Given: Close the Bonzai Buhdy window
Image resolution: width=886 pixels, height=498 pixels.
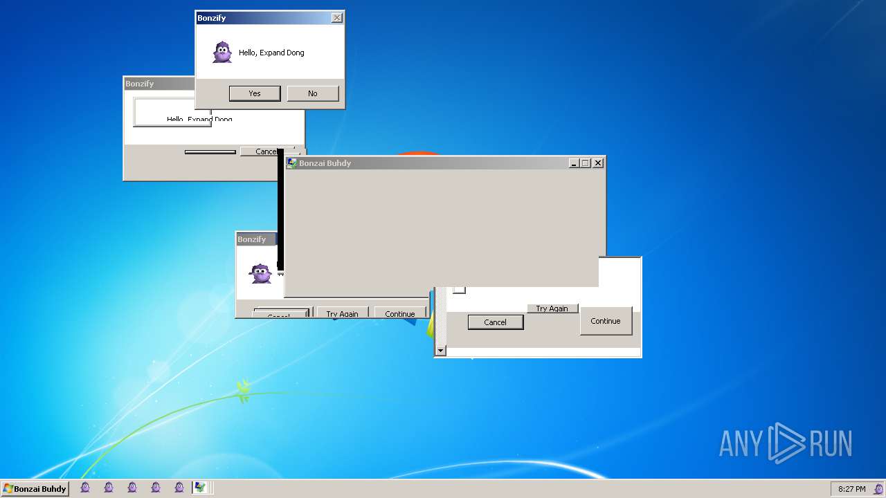Looking at the screenshot, I should [598, 163].
